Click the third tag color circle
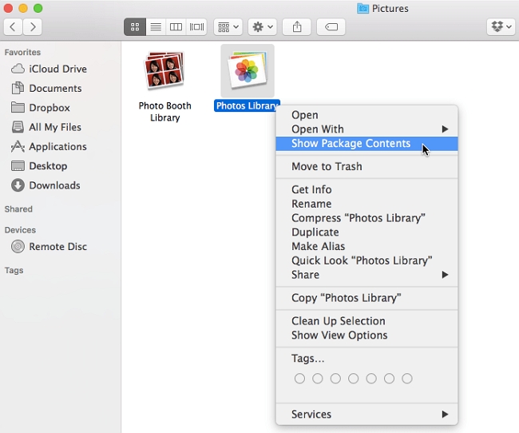 335,379
